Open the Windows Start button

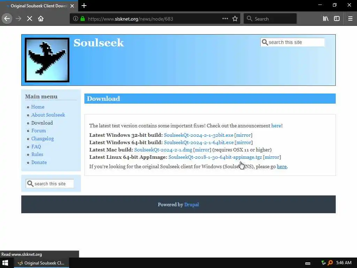(5, 263)
